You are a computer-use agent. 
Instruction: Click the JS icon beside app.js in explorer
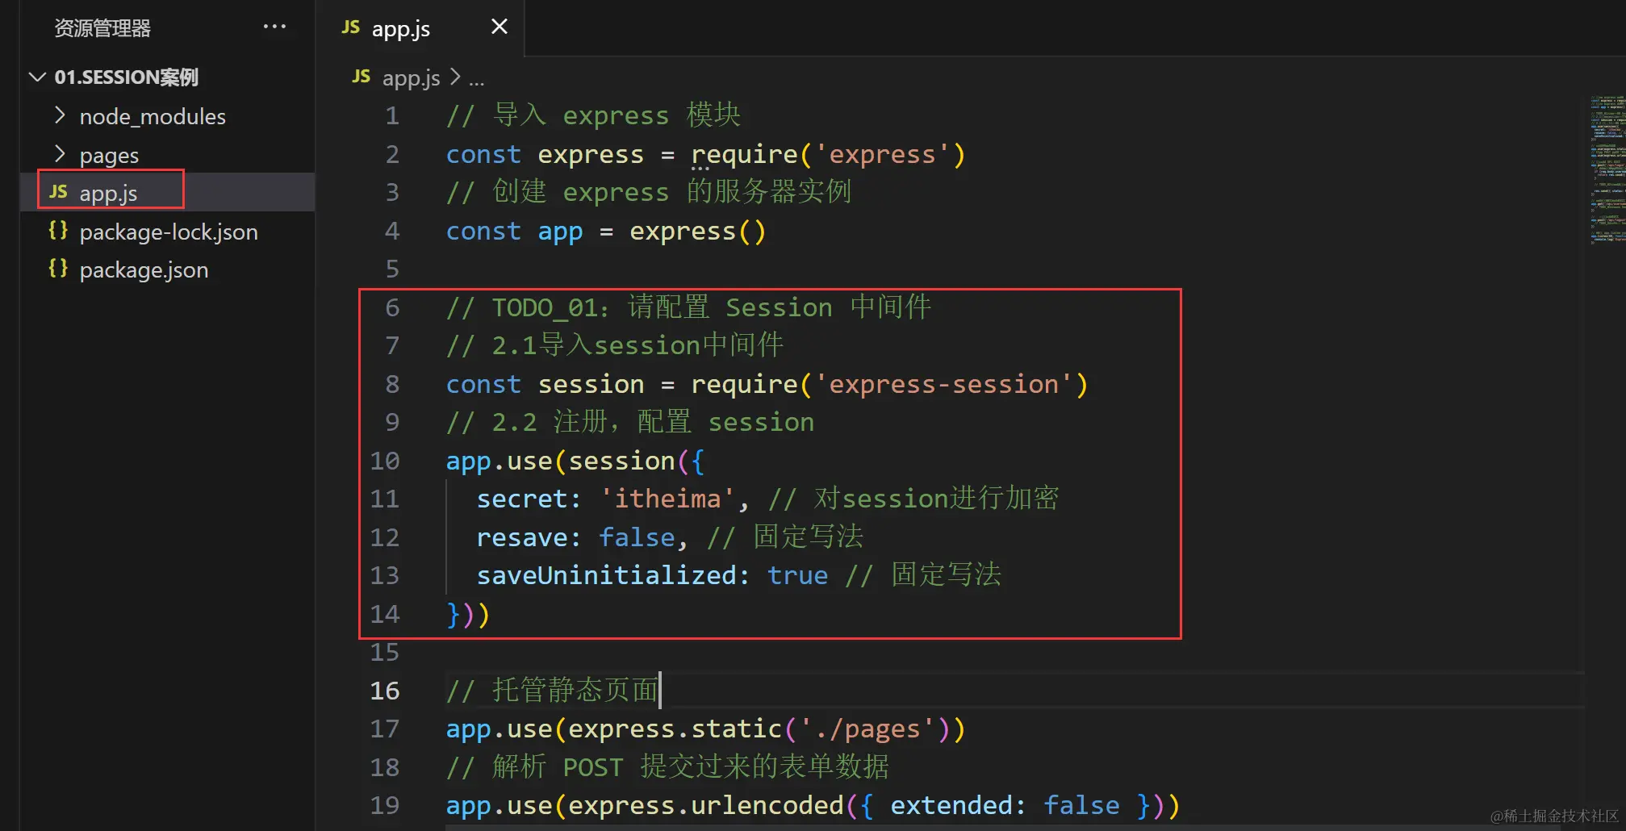click(58, 192)
